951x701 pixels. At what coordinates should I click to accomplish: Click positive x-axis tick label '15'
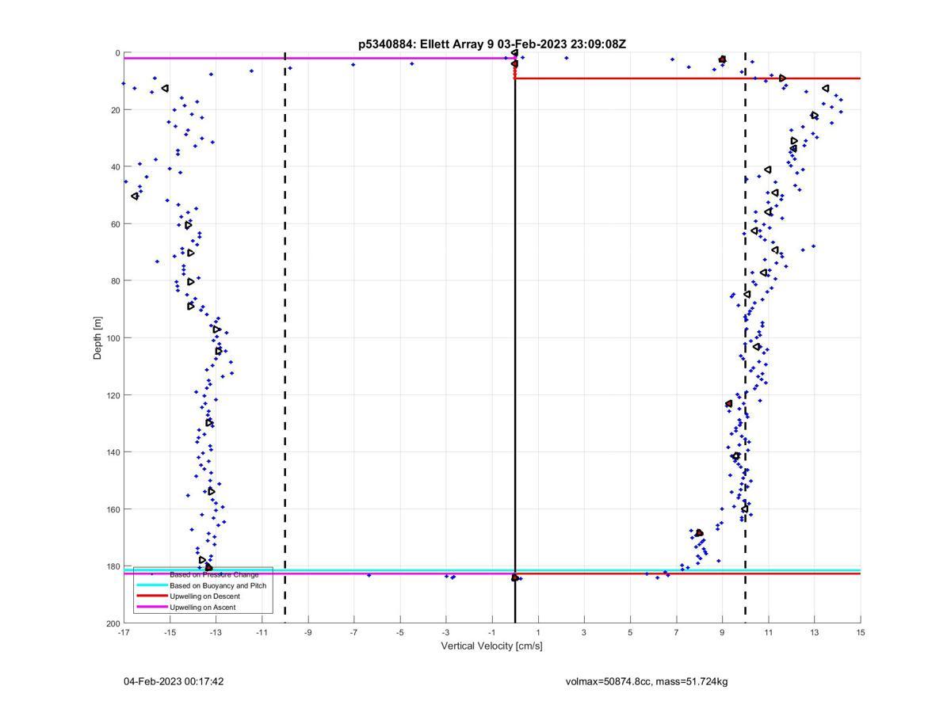(x=860, y=632)
